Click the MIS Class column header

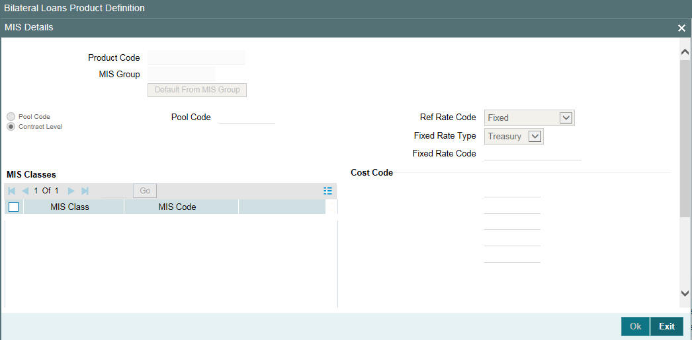tap(73, 207)
